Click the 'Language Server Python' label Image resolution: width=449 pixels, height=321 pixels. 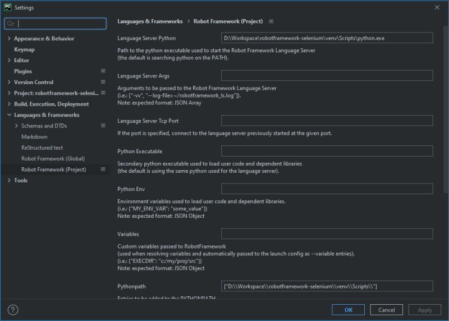pos(146,38)
